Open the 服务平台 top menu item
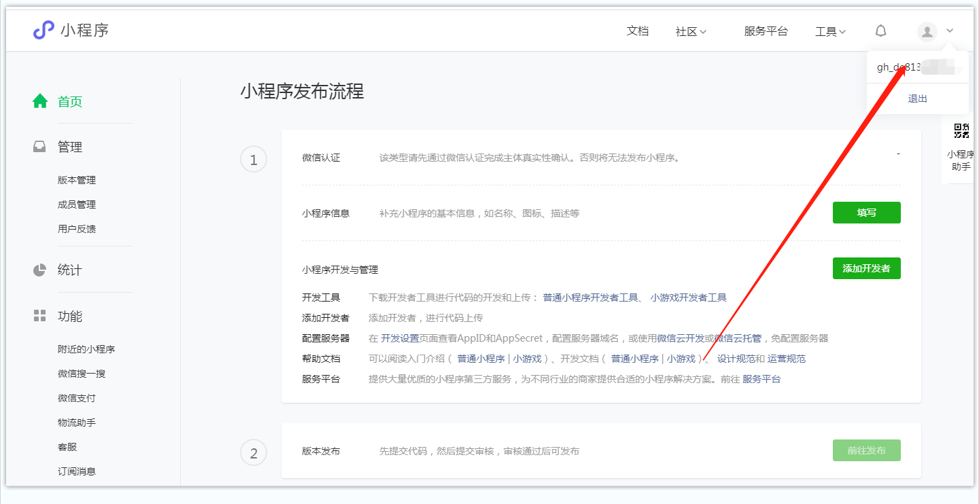Viewport: 979px width, 504px height. click(x=766, y=31)
